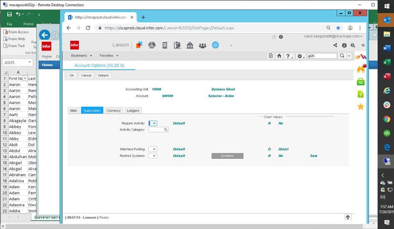Collapse the side panel with double chevron
This screenshot has height=229, width=394.
click(x=363, y=45)
